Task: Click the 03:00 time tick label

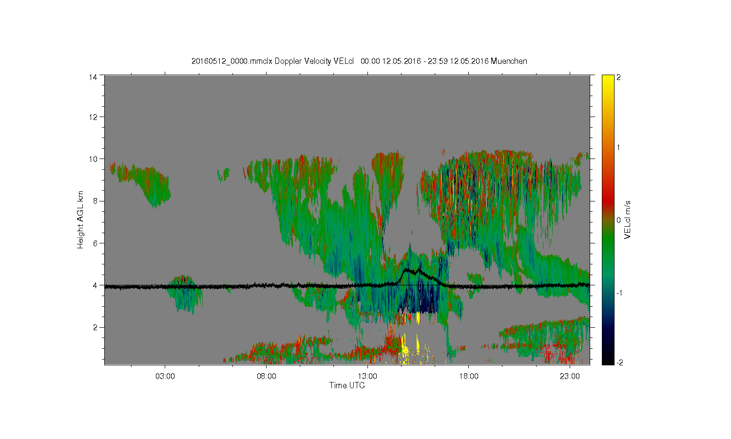Action: point(165,376)
